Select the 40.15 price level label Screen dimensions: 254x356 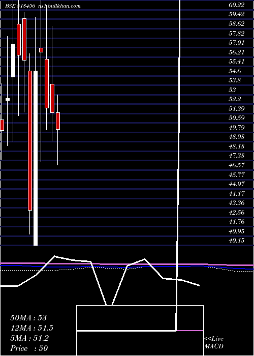click(x=237, y=241)
